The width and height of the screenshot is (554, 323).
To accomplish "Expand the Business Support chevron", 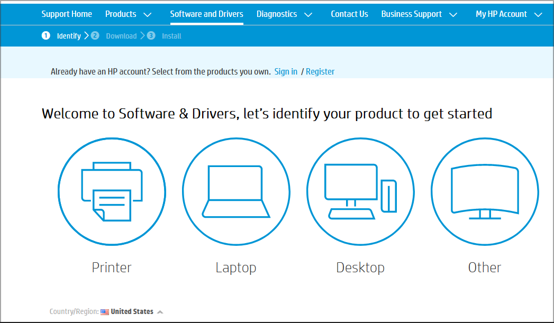I will click(x=453, y=15).
